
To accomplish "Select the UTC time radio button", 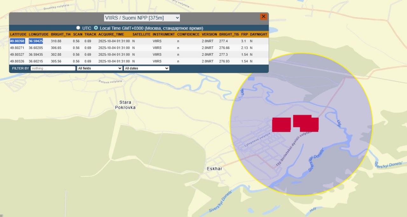I will tap(78, 28).
